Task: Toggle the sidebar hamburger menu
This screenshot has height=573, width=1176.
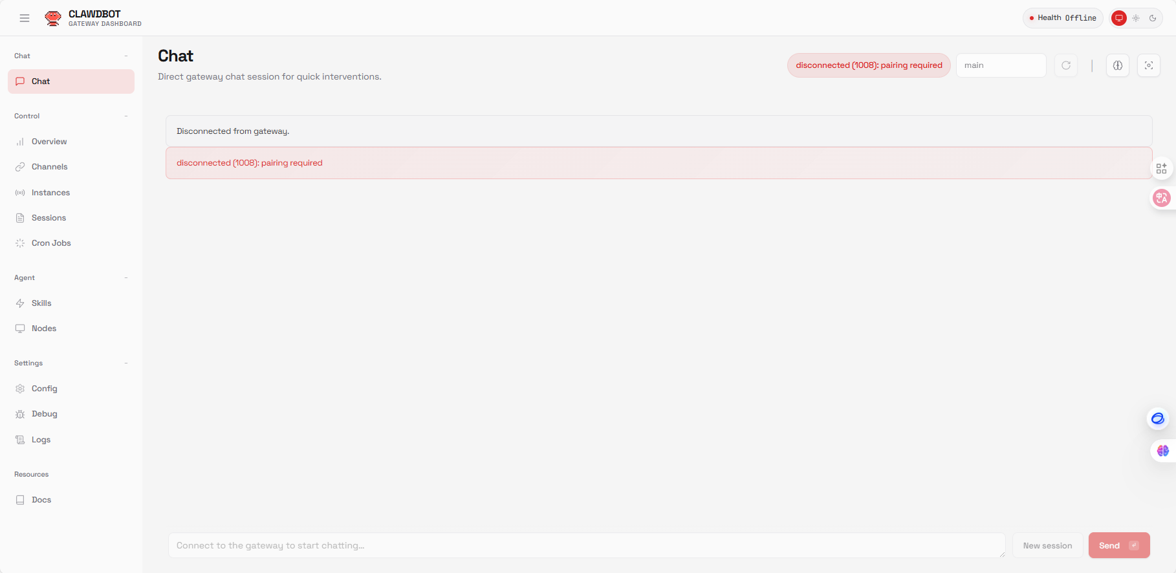Action: point(25,18)
